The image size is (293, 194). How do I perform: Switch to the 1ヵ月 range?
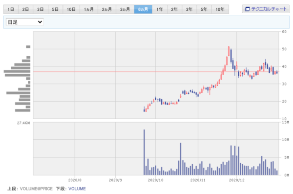[89, 9]
